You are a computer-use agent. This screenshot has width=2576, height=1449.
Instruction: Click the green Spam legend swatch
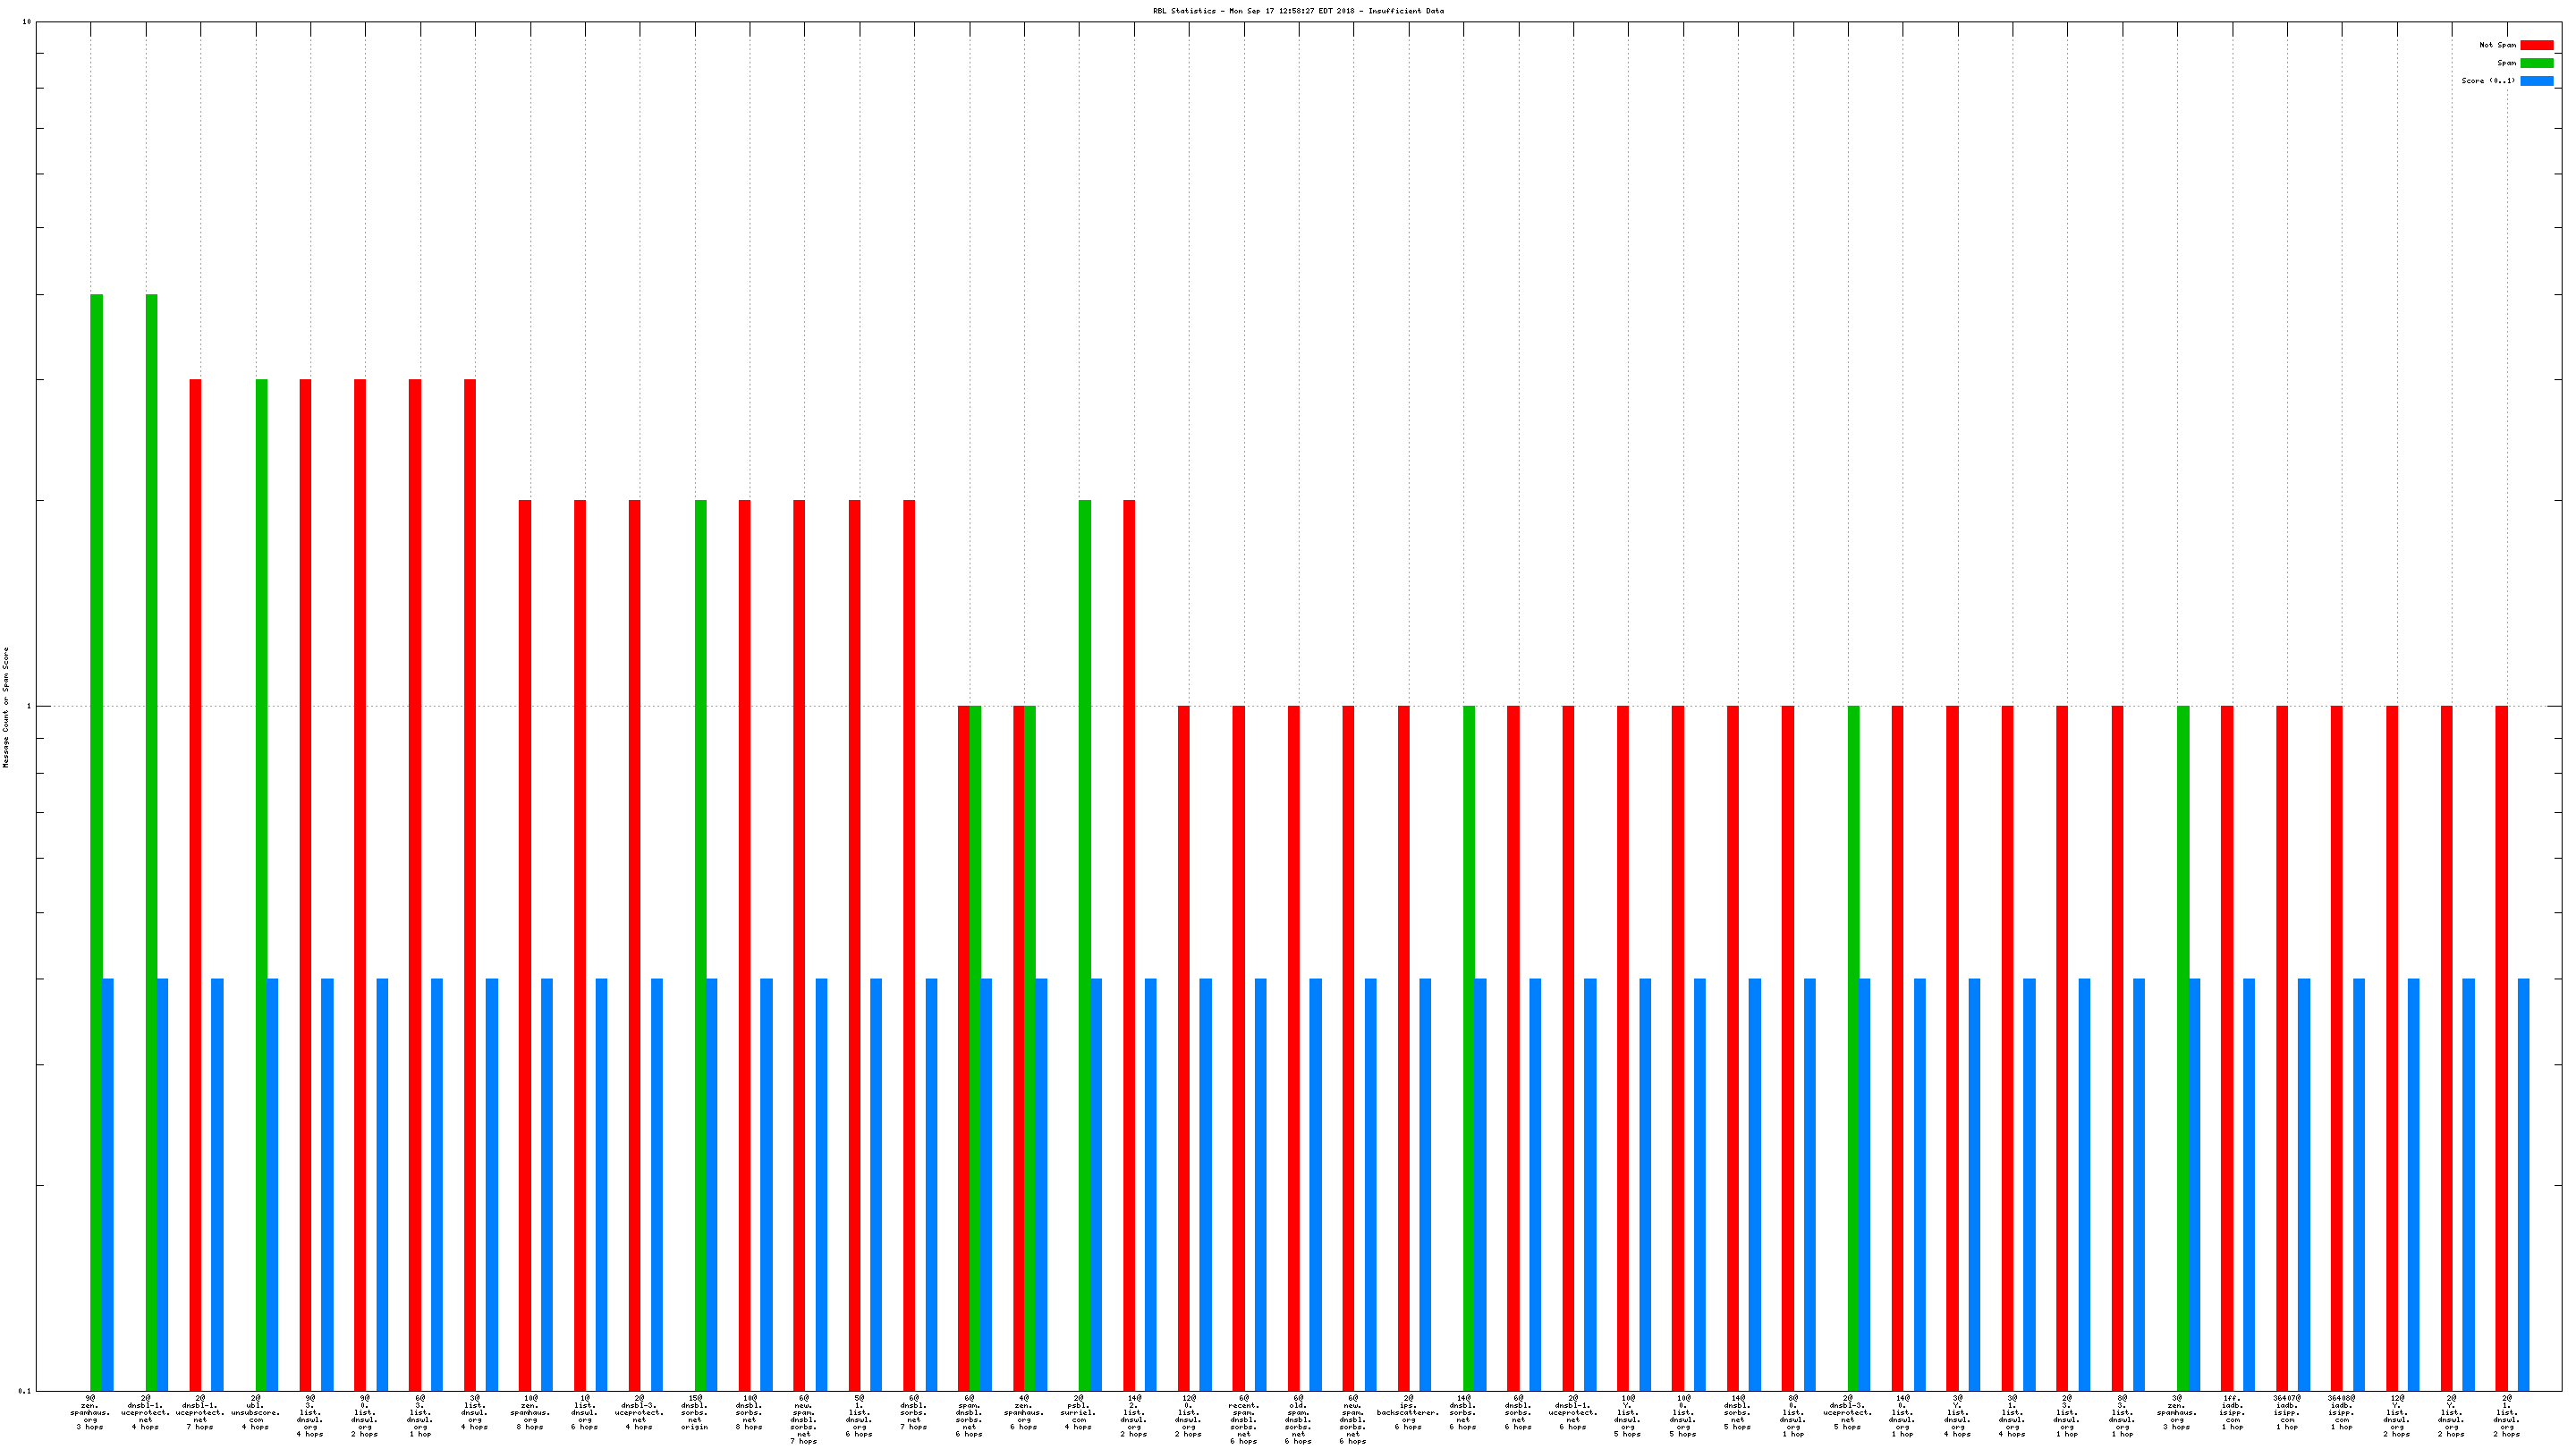(2536, 63)
